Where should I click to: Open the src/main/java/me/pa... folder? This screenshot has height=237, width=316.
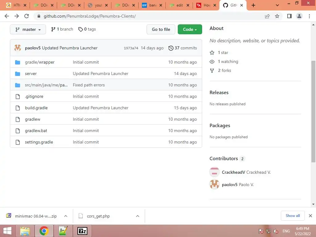pos(46,85)
